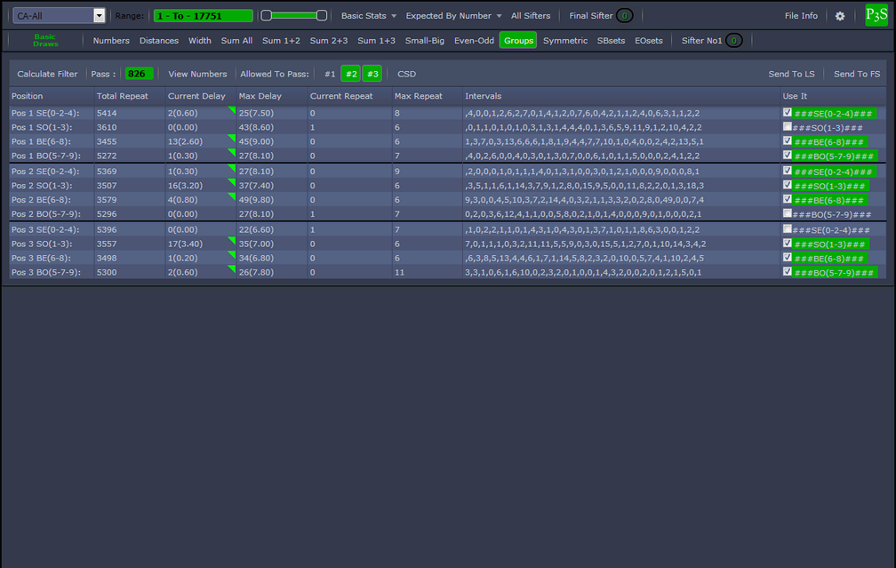896x568 pixels.
Task: Click Total Repeat value 5414
Action: point(107,113)
